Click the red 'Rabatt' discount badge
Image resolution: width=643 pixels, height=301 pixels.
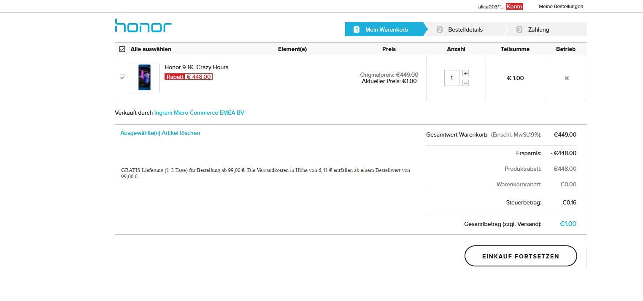click(175, 77)
